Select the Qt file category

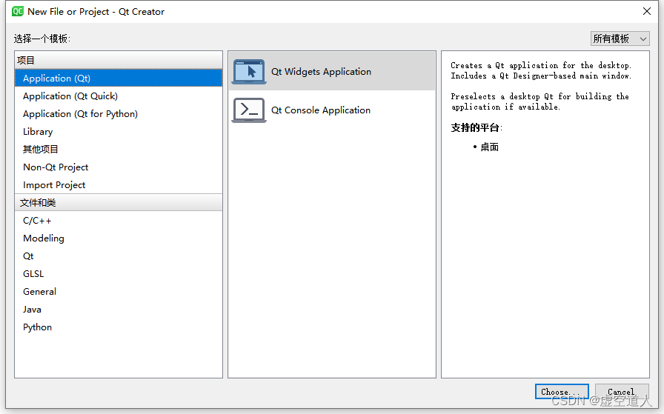point(119,256)
